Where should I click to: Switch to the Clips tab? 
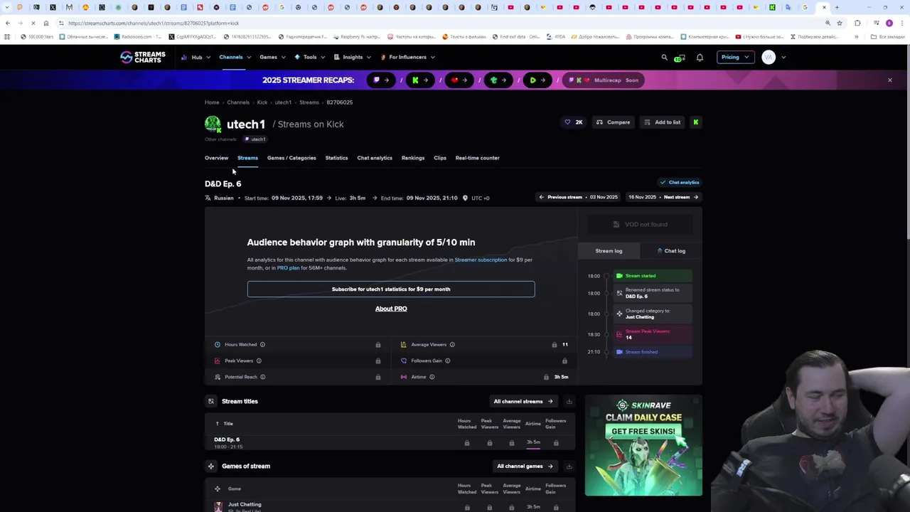coord(440,158)
